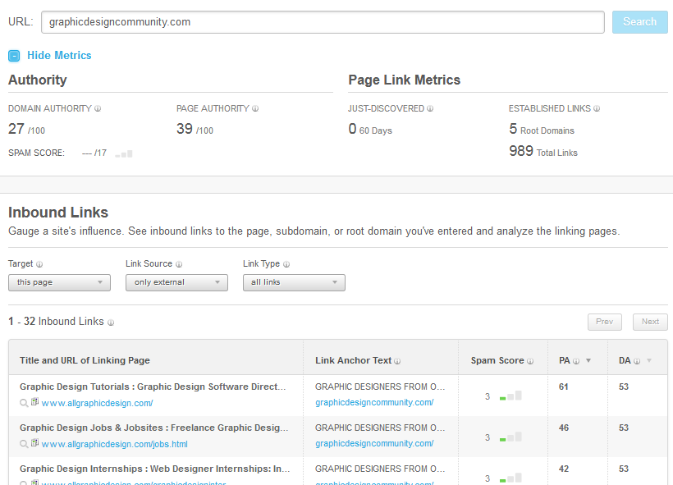Open Spam Score column info icon
Viewport: 673px width, 485px height.
click(530, 361)
